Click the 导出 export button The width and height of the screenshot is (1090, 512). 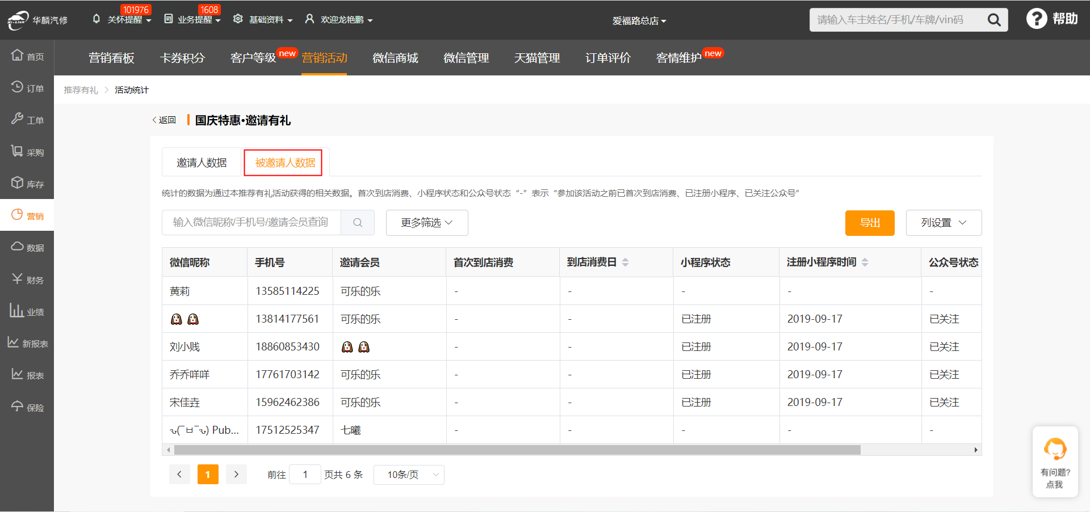(x=870, y=223)
